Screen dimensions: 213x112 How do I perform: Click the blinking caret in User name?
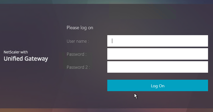(x=112, y=41)
